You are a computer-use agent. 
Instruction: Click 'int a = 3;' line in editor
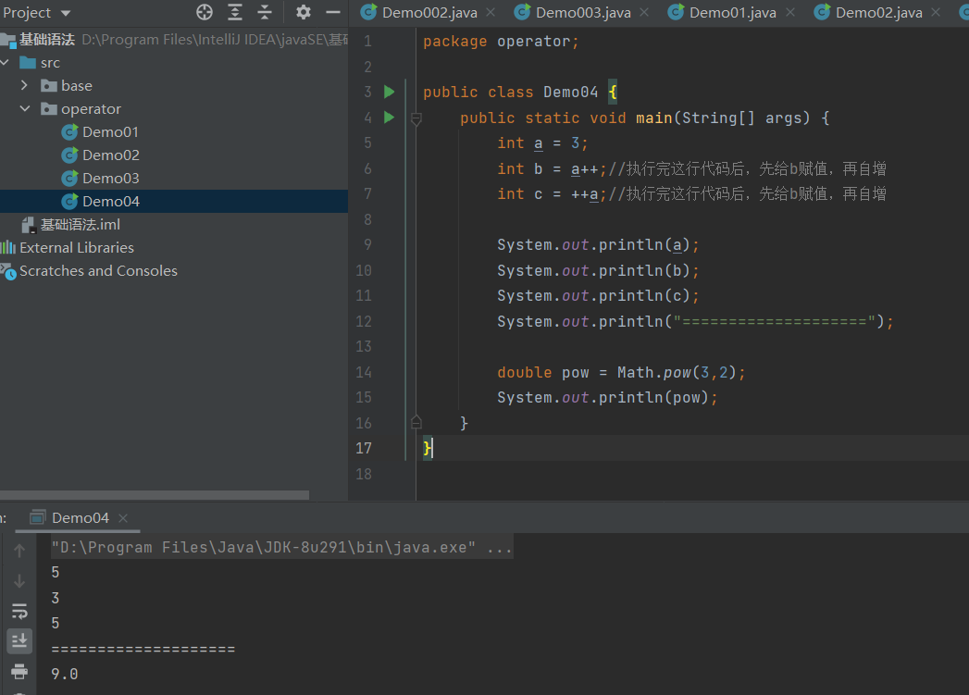[x=542, y=143]
